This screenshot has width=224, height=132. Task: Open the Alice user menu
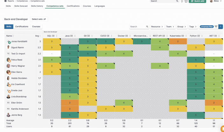(x=216, y=1)
